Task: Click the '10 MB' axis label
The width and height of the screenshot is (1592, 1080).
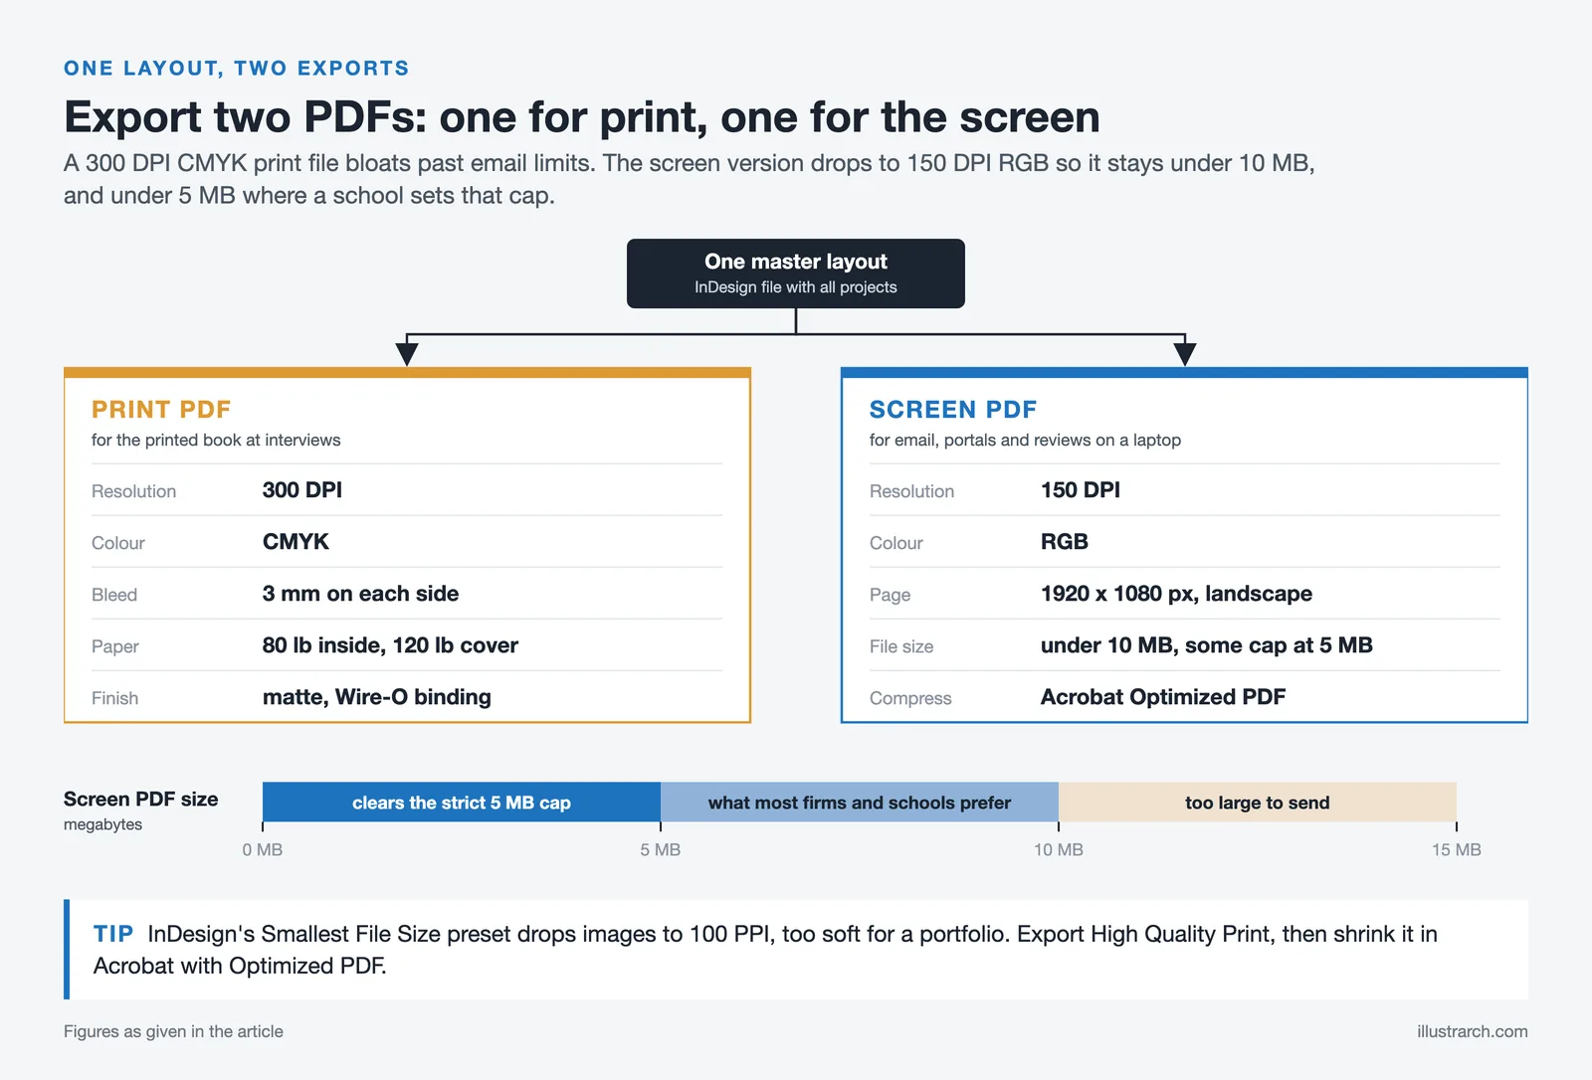Action: click(x=1059, y=850)
